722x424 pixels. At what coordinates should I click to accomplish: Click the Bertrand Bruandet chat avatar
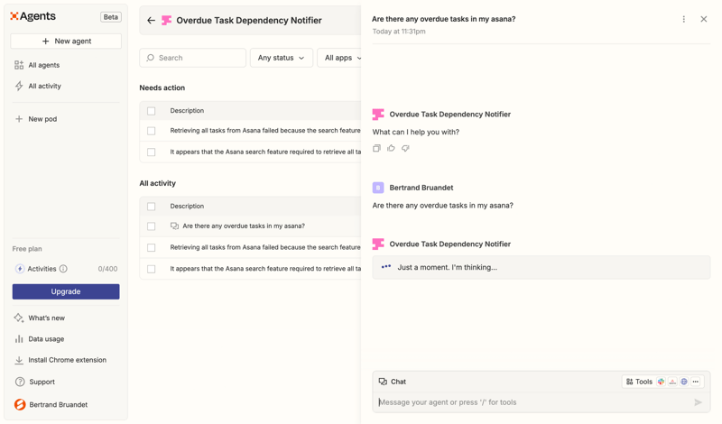pyautogui.click(x=378, y=188)
